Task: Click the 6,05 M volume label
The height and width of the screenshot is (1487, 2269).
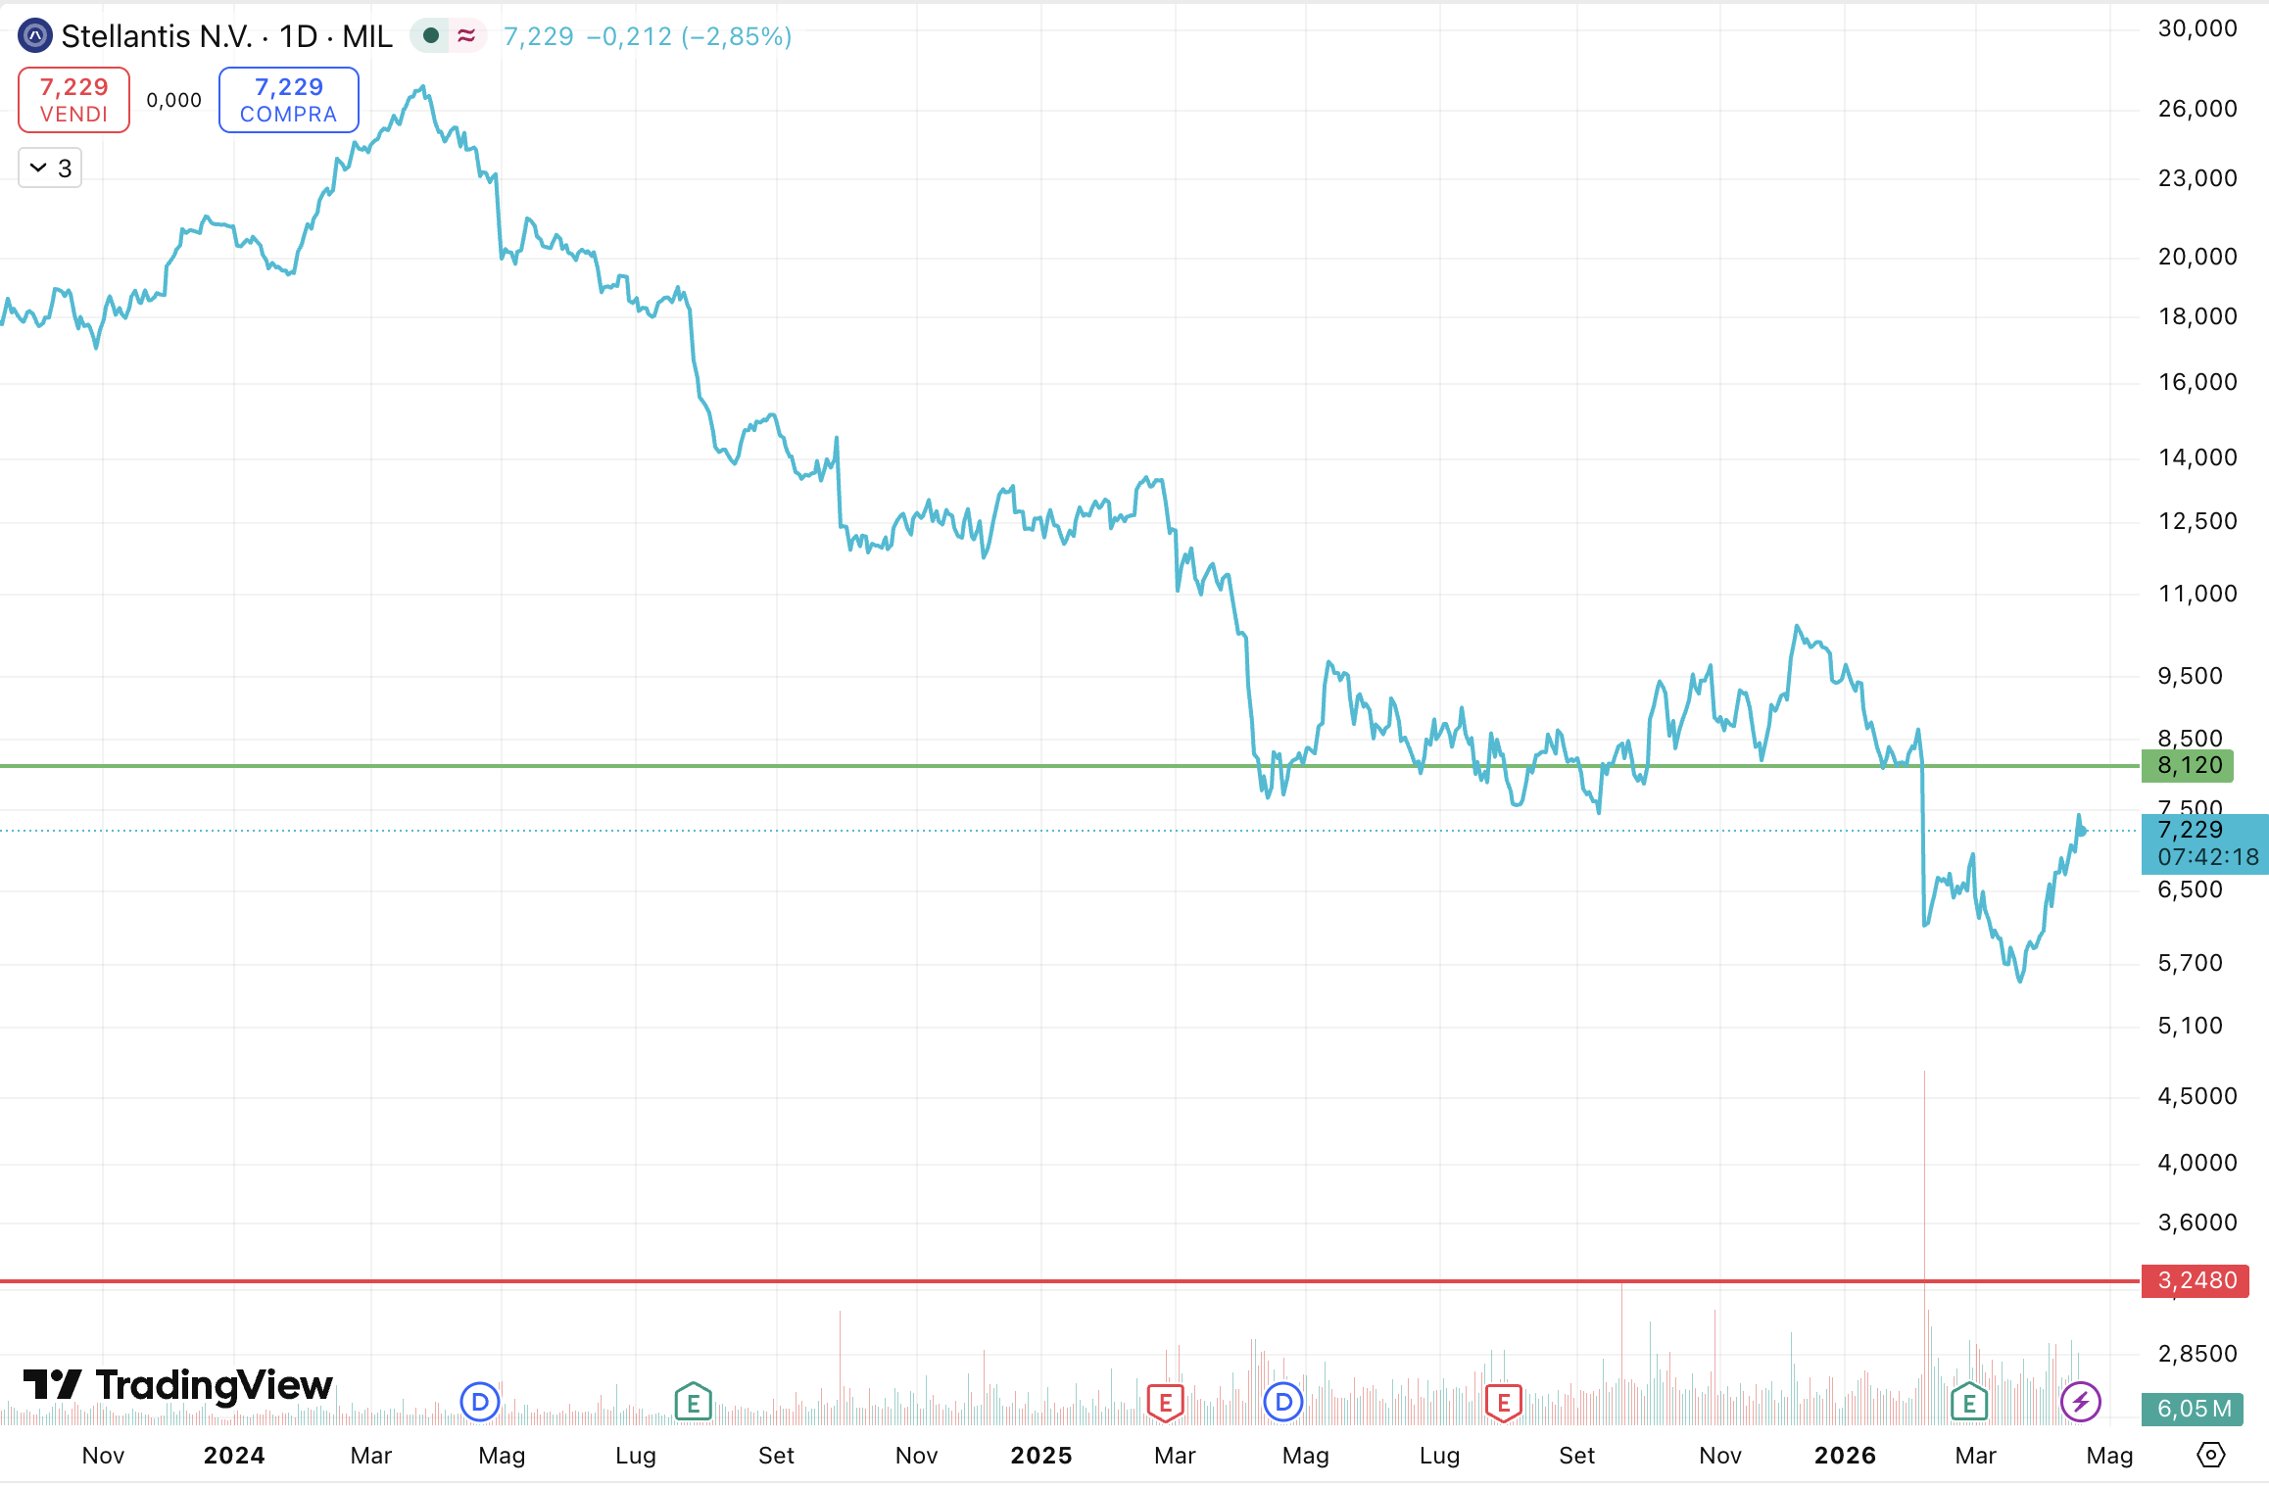Action: coord(2193,1408)
